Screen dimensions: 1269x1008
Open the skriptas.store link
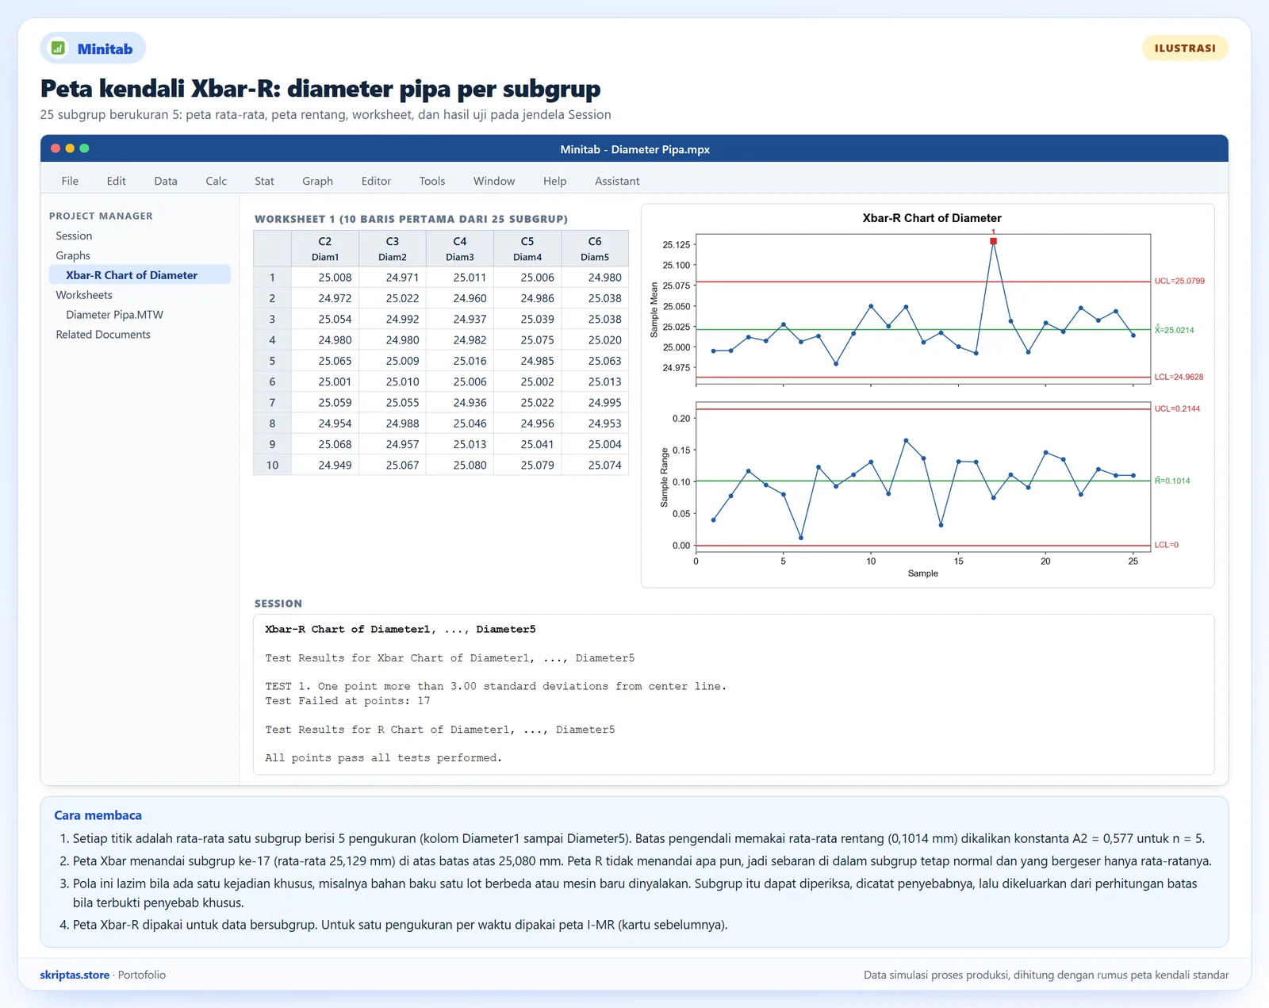click(x=75, y=975)
